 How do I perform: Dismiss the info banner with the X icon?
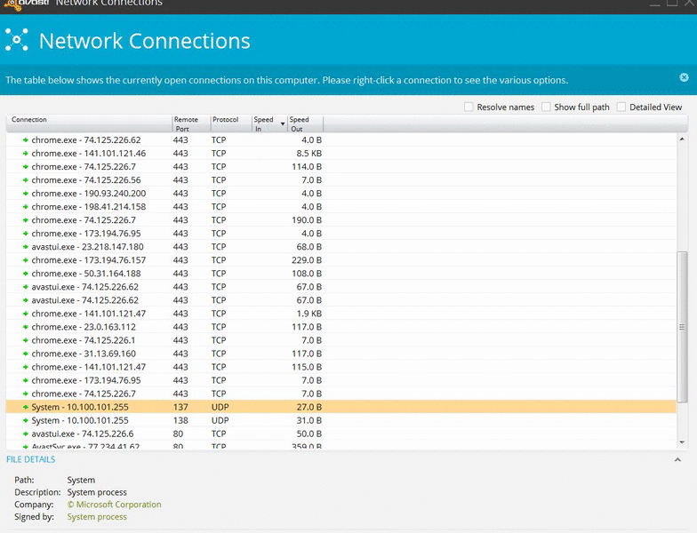click(684, 77)
